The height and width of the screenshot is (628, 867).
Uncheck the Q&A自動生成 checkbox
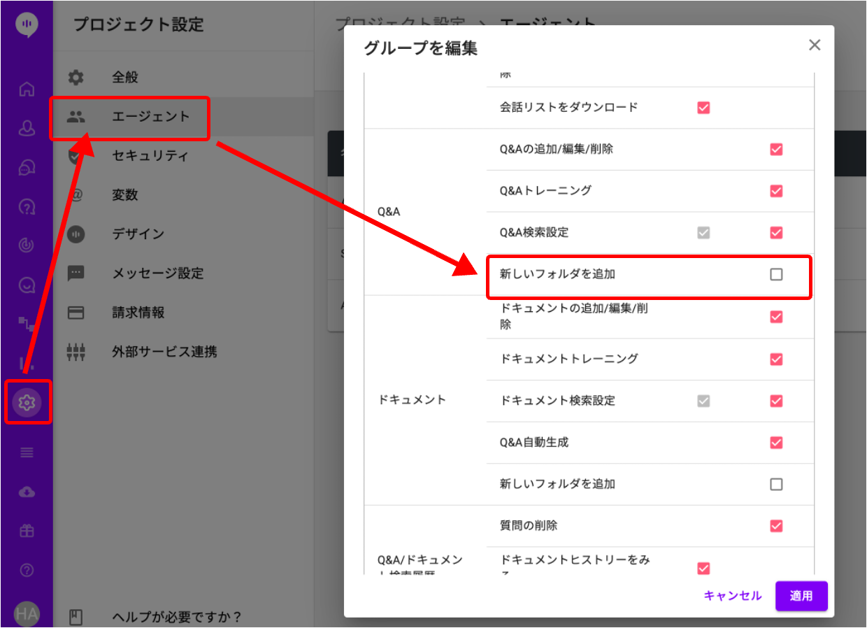[x=776, y=443]
